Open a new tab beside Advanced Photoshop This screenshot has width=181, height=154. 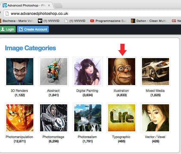point(58,5)
